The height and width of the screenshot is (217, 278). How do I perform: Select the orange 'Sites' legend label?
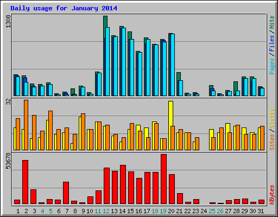coord(272,142)
